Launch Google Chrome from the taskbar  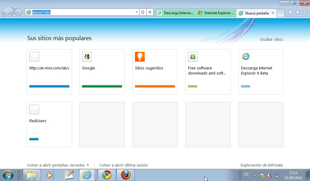tap(107, 175)
